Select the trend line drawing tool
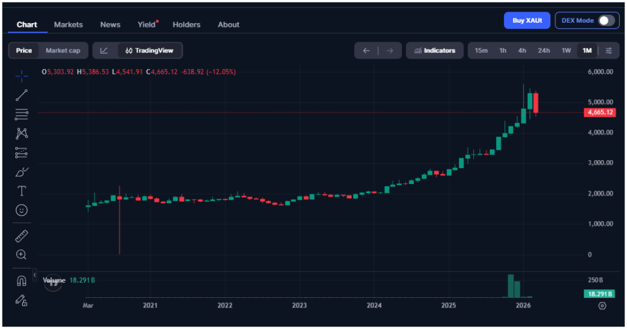 coord(21,95)
